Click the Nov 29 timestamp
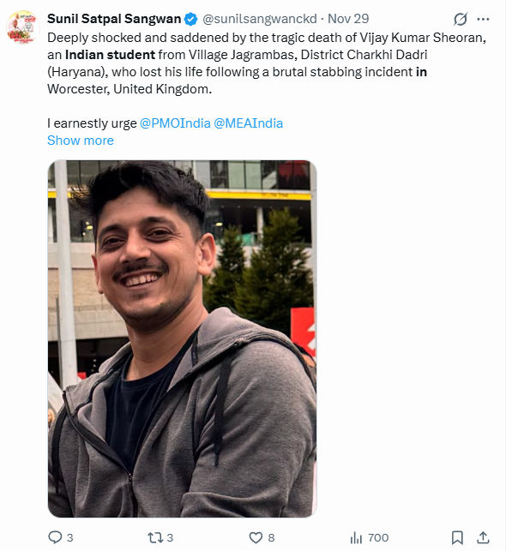Screen dimensions: 518x551 pos(349,19)
